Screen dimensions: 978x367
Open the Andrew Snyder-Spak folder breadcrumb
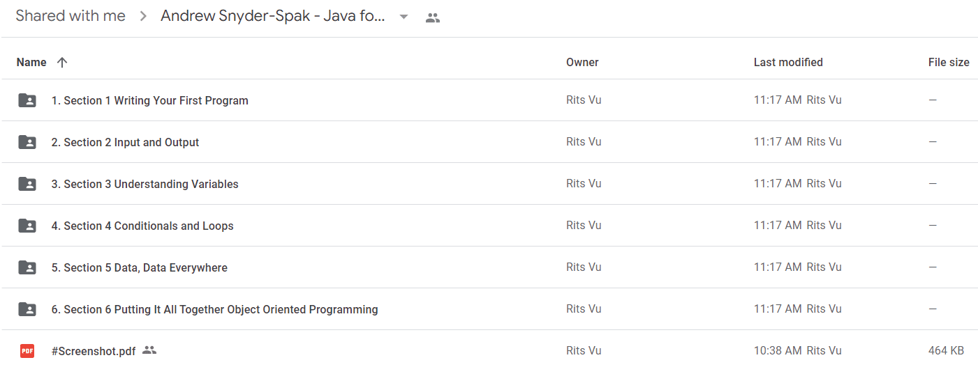(273, 16)
